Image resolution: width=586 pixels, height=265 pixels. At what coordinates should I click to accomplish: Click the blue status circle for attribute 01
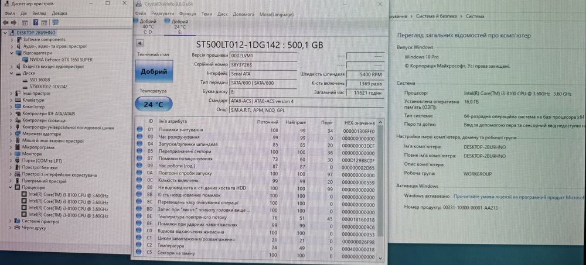click(x=140, y=130)
